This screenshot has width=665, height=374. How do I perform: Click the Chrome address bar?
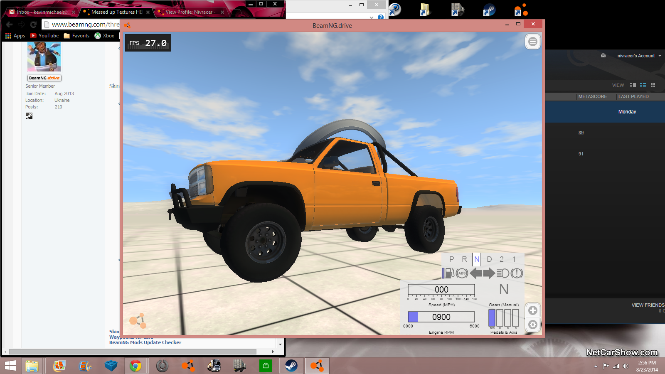pyautogui.click(x=81, y=25)
